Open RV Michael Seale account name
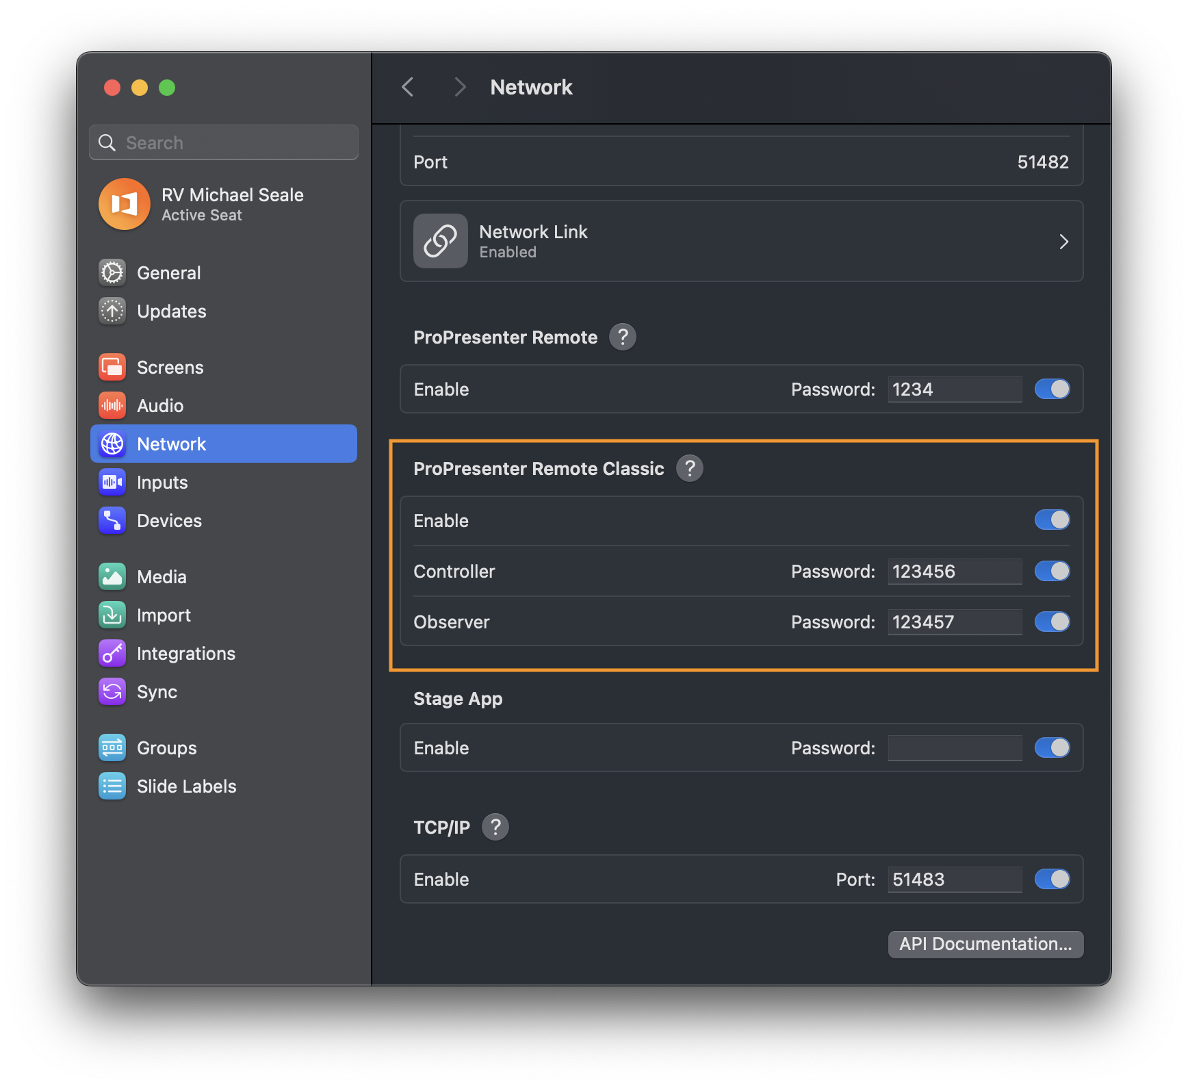This screenshot has height=1087, width=1188. tap(233, 194)
